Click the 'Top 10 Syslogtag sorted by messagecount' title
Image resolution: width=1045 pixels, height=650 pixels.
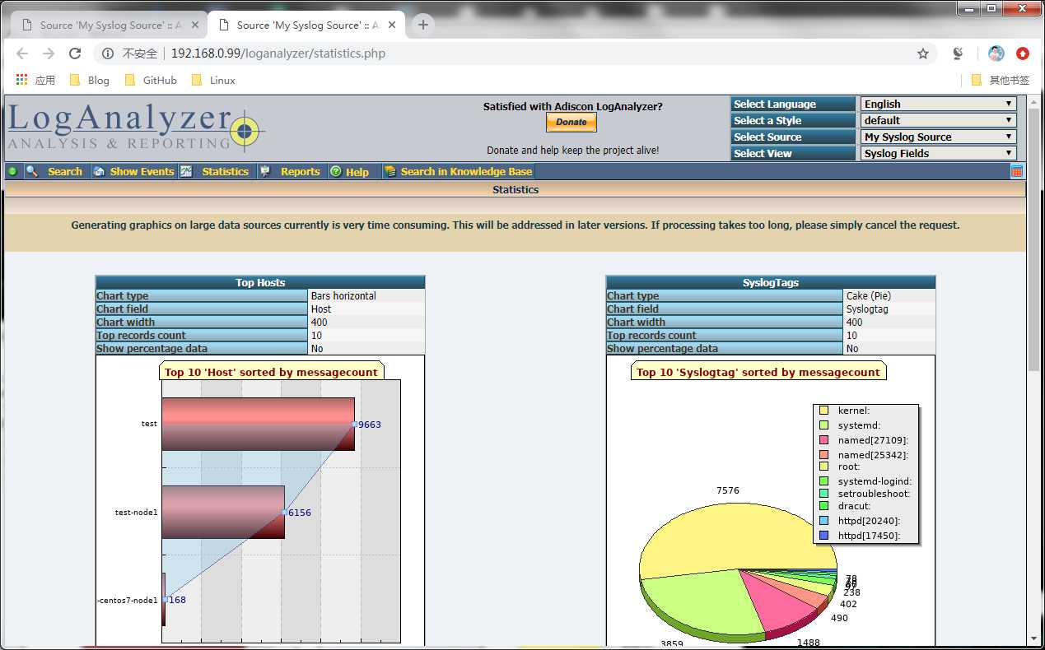click(x=758, y=372)
